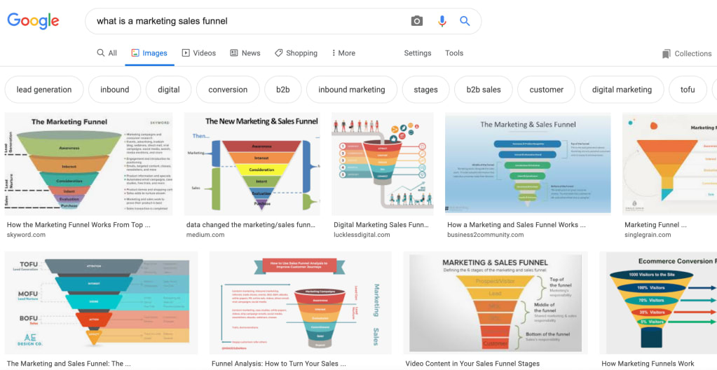
Task: Open the TOFU MOFU BOFU funnel image
Action: 101,303
